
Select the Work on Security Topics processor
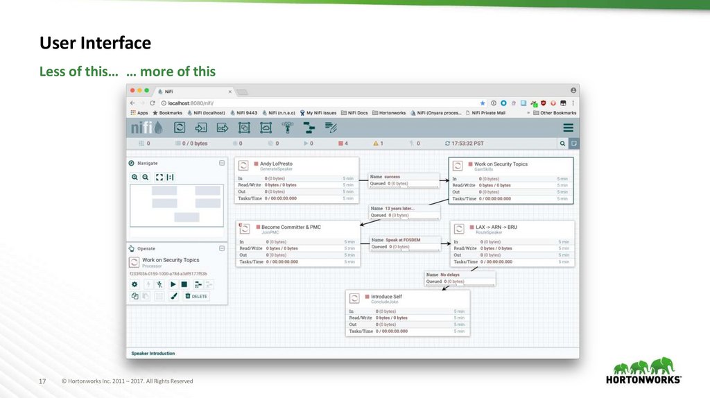(x=511, y=181)
